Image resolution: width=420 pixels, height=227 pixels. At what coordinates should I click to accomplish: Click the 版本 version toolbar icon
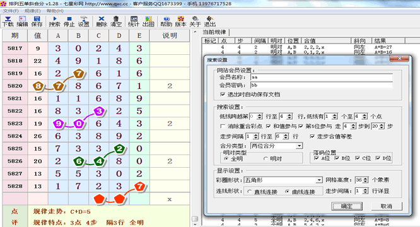point(180,21)
